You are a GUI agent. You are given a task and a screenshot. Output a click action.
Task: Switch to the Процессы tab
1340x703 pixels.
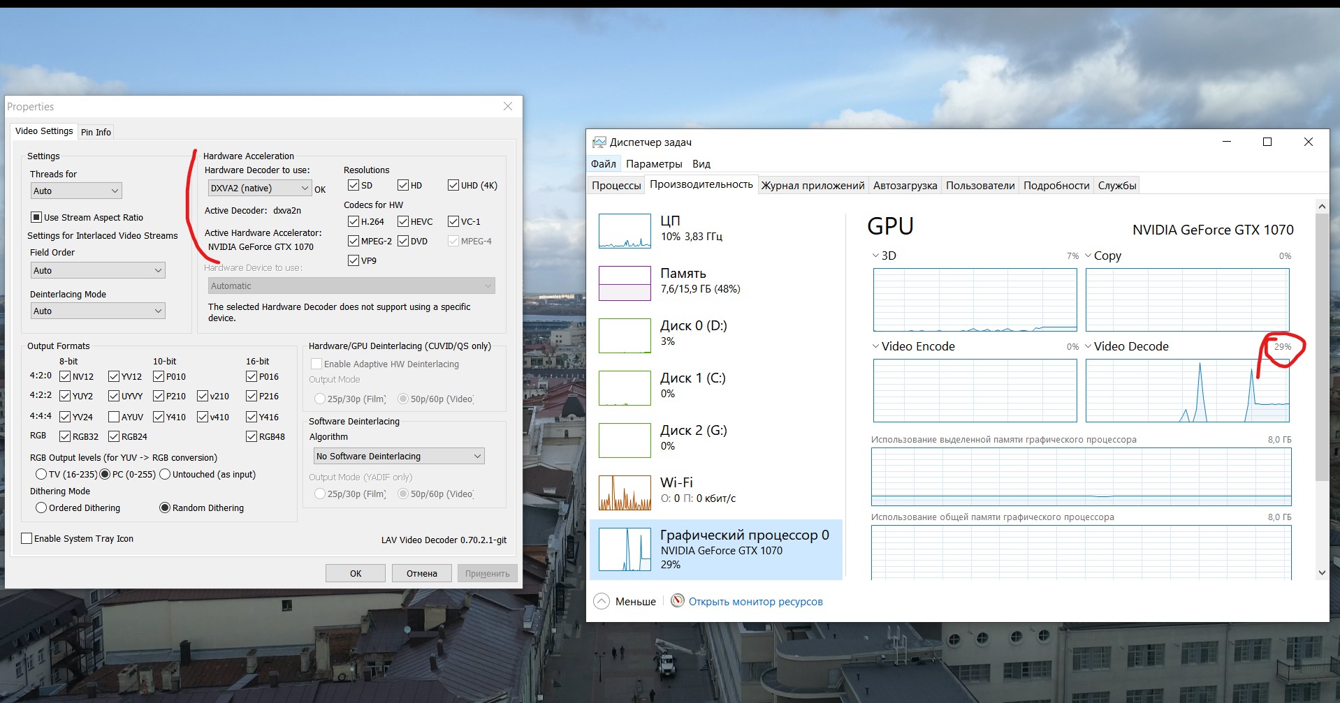(616, 186)
